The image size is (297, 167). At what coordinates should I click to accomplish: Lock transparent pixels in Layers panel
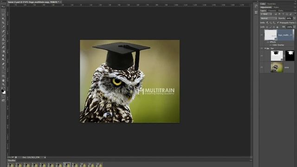(x=267, y=27)
